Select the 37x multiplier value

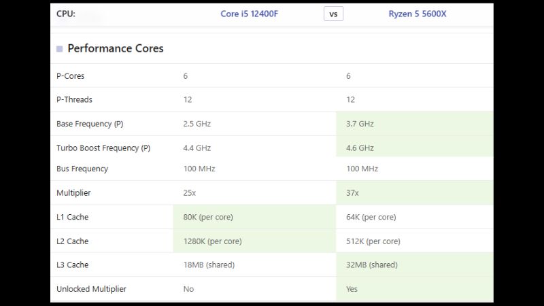pyautogui.click(x=352, y=193)
